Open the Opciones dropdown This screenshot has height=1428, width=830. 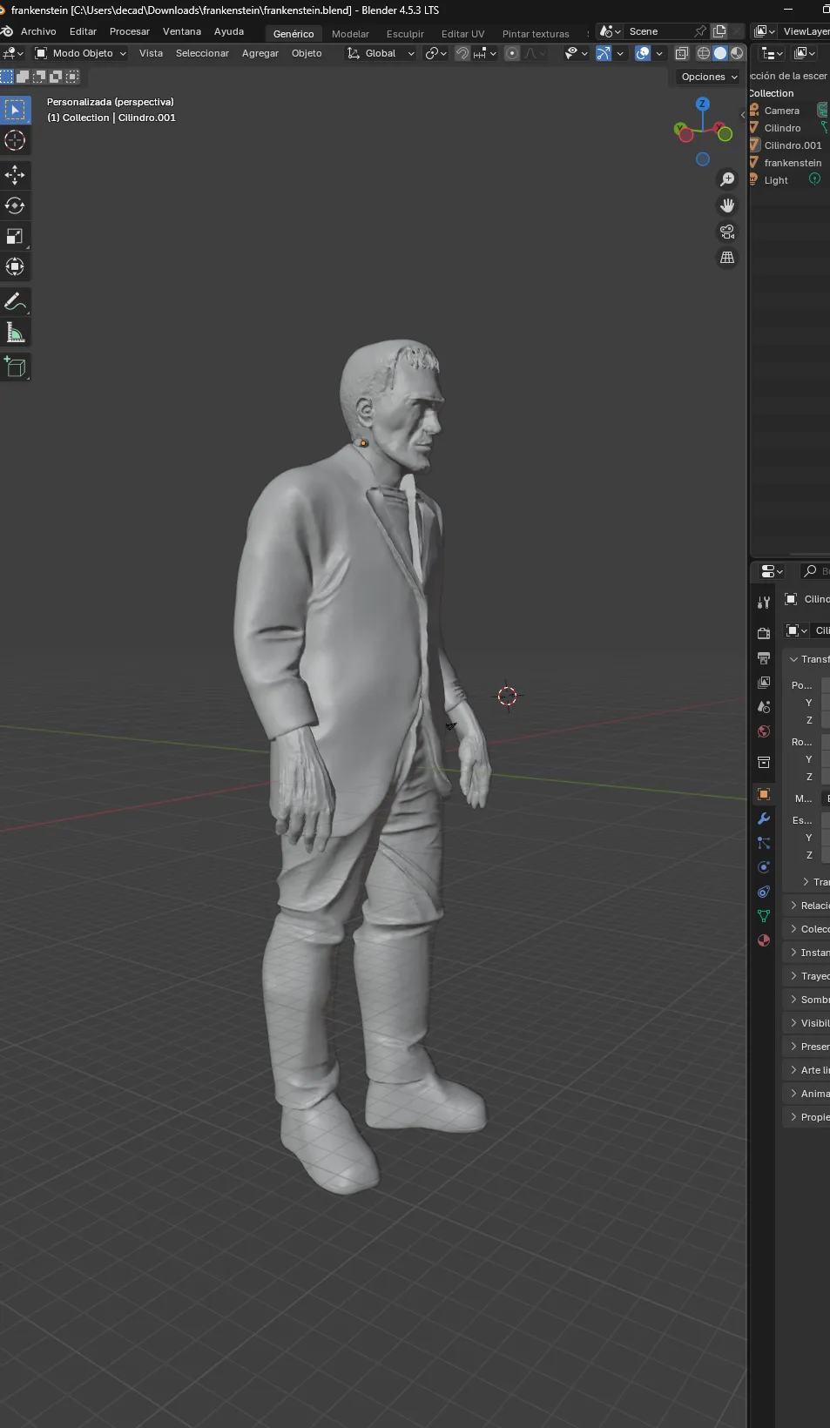pos(709,77)
